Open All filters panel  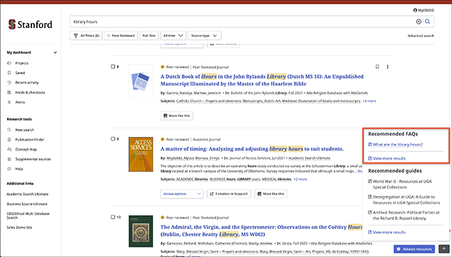[86, 36]
